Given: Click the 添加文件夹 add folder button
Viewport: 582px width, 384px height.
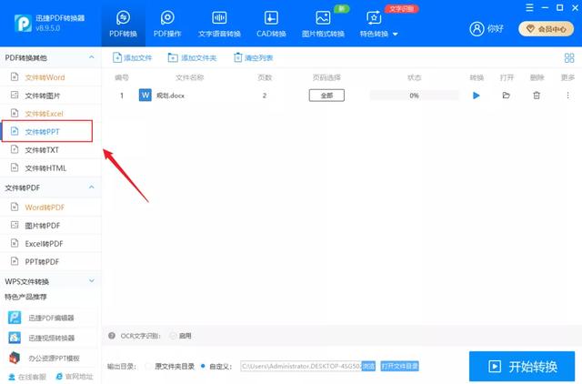Looking at the screenshot, I should tap(192, 57).
